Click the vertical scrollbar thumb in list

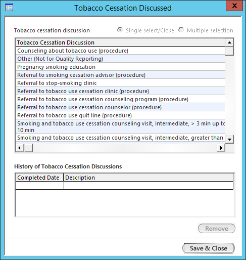(x=229, y=51)
